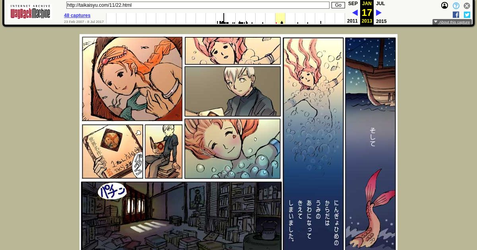477x250 pixels.
Task: Click the storybook cover panel
Action: (x=112, y=152)
